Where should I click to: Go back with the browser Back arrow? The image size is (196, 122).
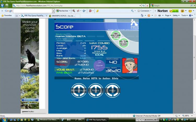pyautogui.click(x=2, y=5)
